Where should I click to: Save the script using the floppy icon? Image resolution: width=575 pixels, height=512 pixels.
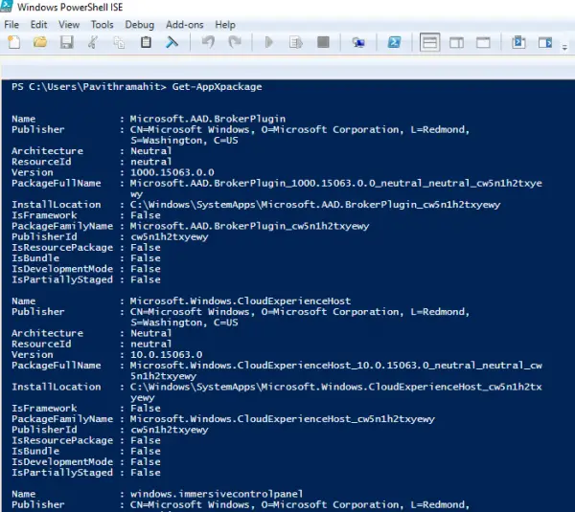point(67,42)
